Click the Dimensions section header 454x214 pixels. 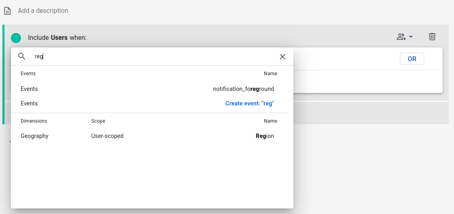(x=34, y=121)
